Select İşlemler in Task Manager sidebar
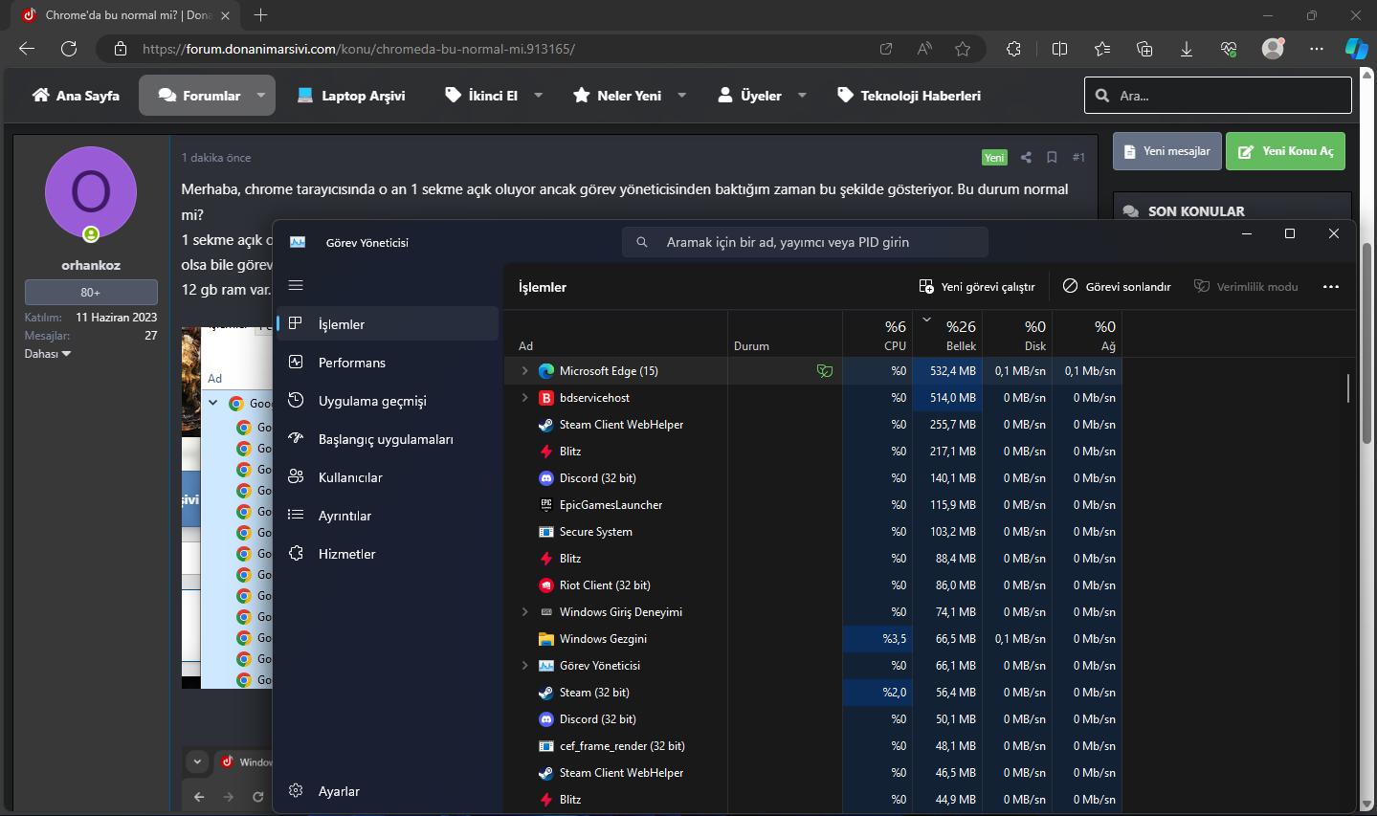This screenshot has width=1377, height=816. point(388,324)
